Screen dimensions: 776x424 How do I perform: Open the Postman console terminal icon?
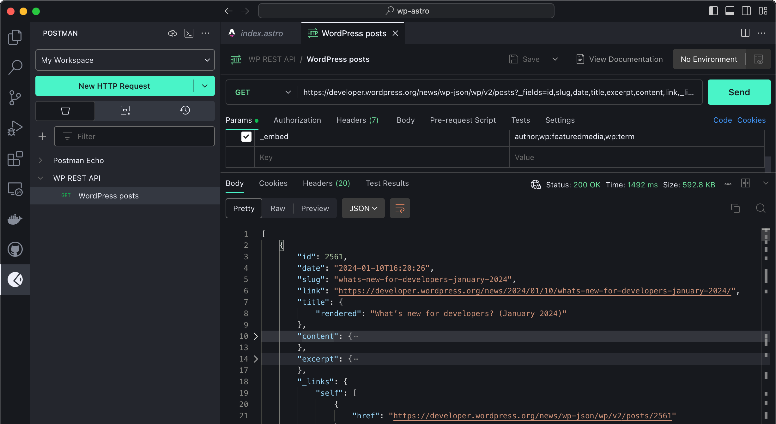[x=189, y=33]
